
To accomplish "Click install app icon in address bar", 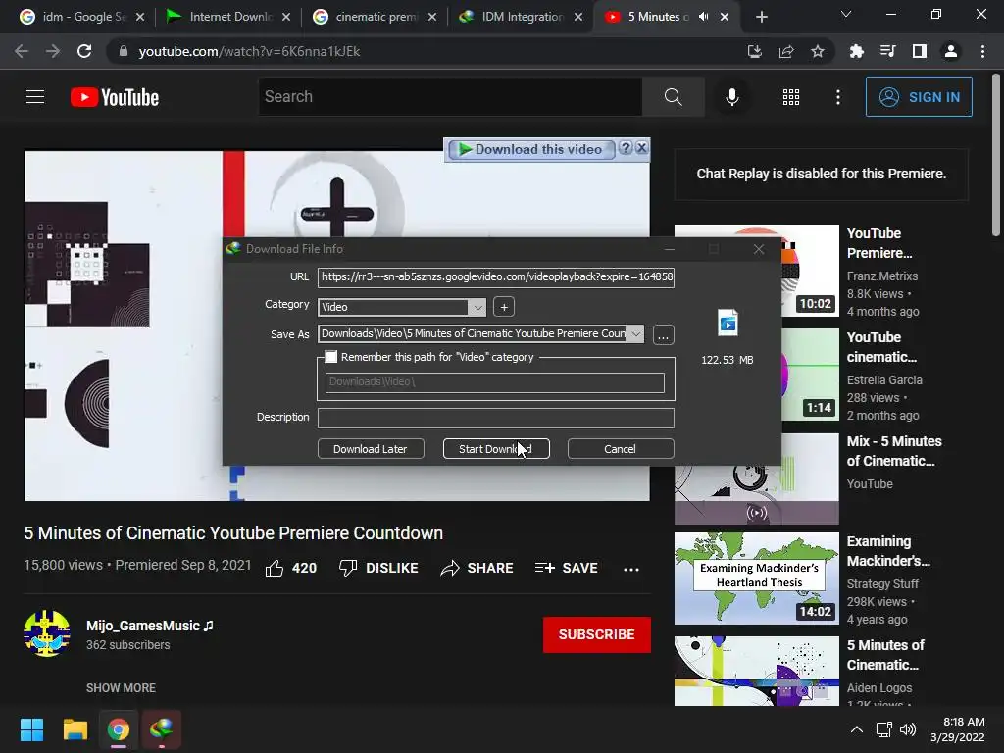I will click(755, 51).
